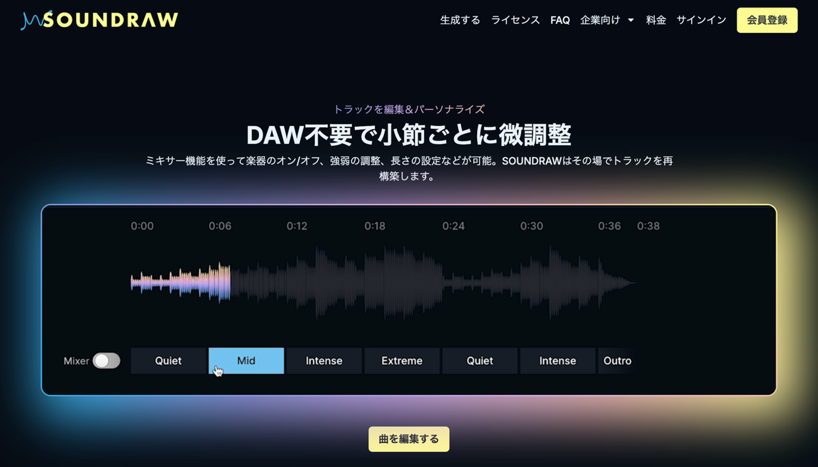The width and height of the screenshot is (818, 467).
Task: Click the SOUNDRAW logo
Action: point(99,20)
